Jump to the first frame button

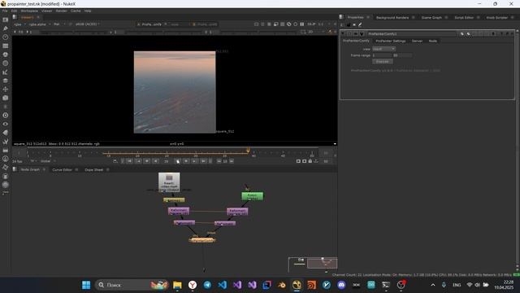[130, 161]
